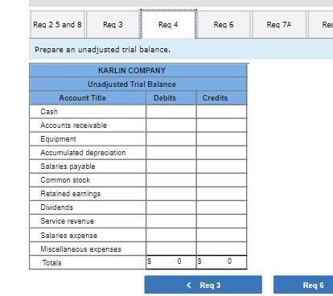Select Accumulated depreciation credit cell

coord(221,153)
